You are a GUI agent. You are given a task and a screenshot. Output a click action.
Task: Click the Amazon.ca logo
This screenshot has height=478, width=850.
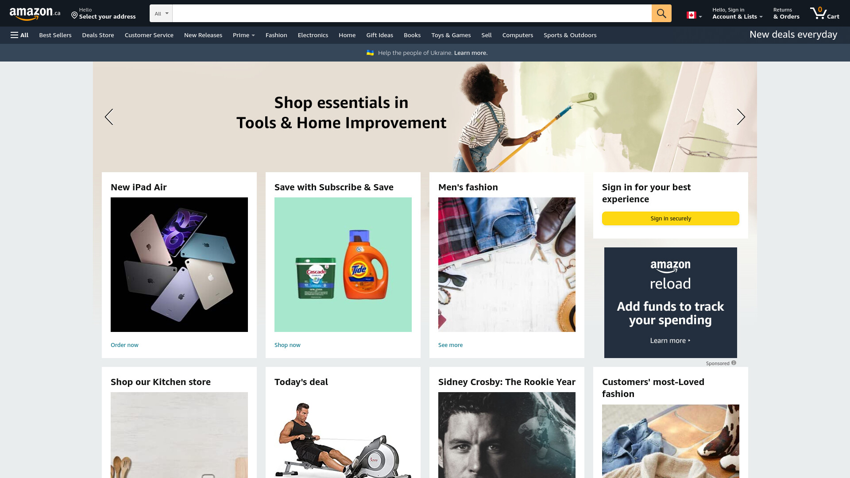coord(35,14)
